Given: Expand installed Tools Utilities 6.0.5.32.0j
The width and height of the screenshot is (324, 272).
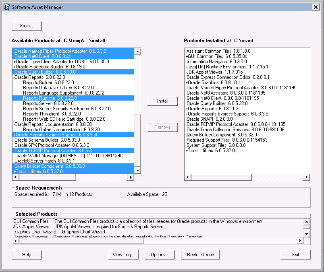Looking at the screenshot, I should pyautogui.click(x=187, y=150).
